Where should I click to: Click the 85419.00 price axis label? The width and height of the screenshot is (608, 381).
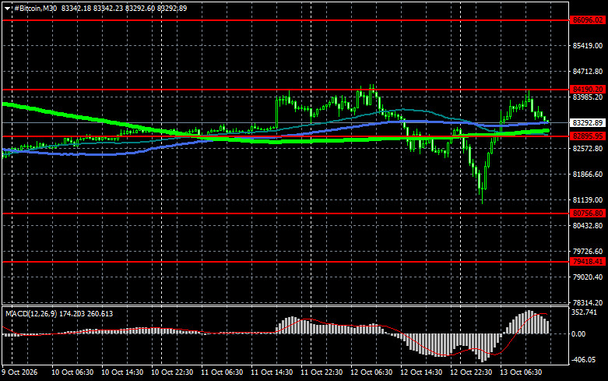click(x=588, y=46)
